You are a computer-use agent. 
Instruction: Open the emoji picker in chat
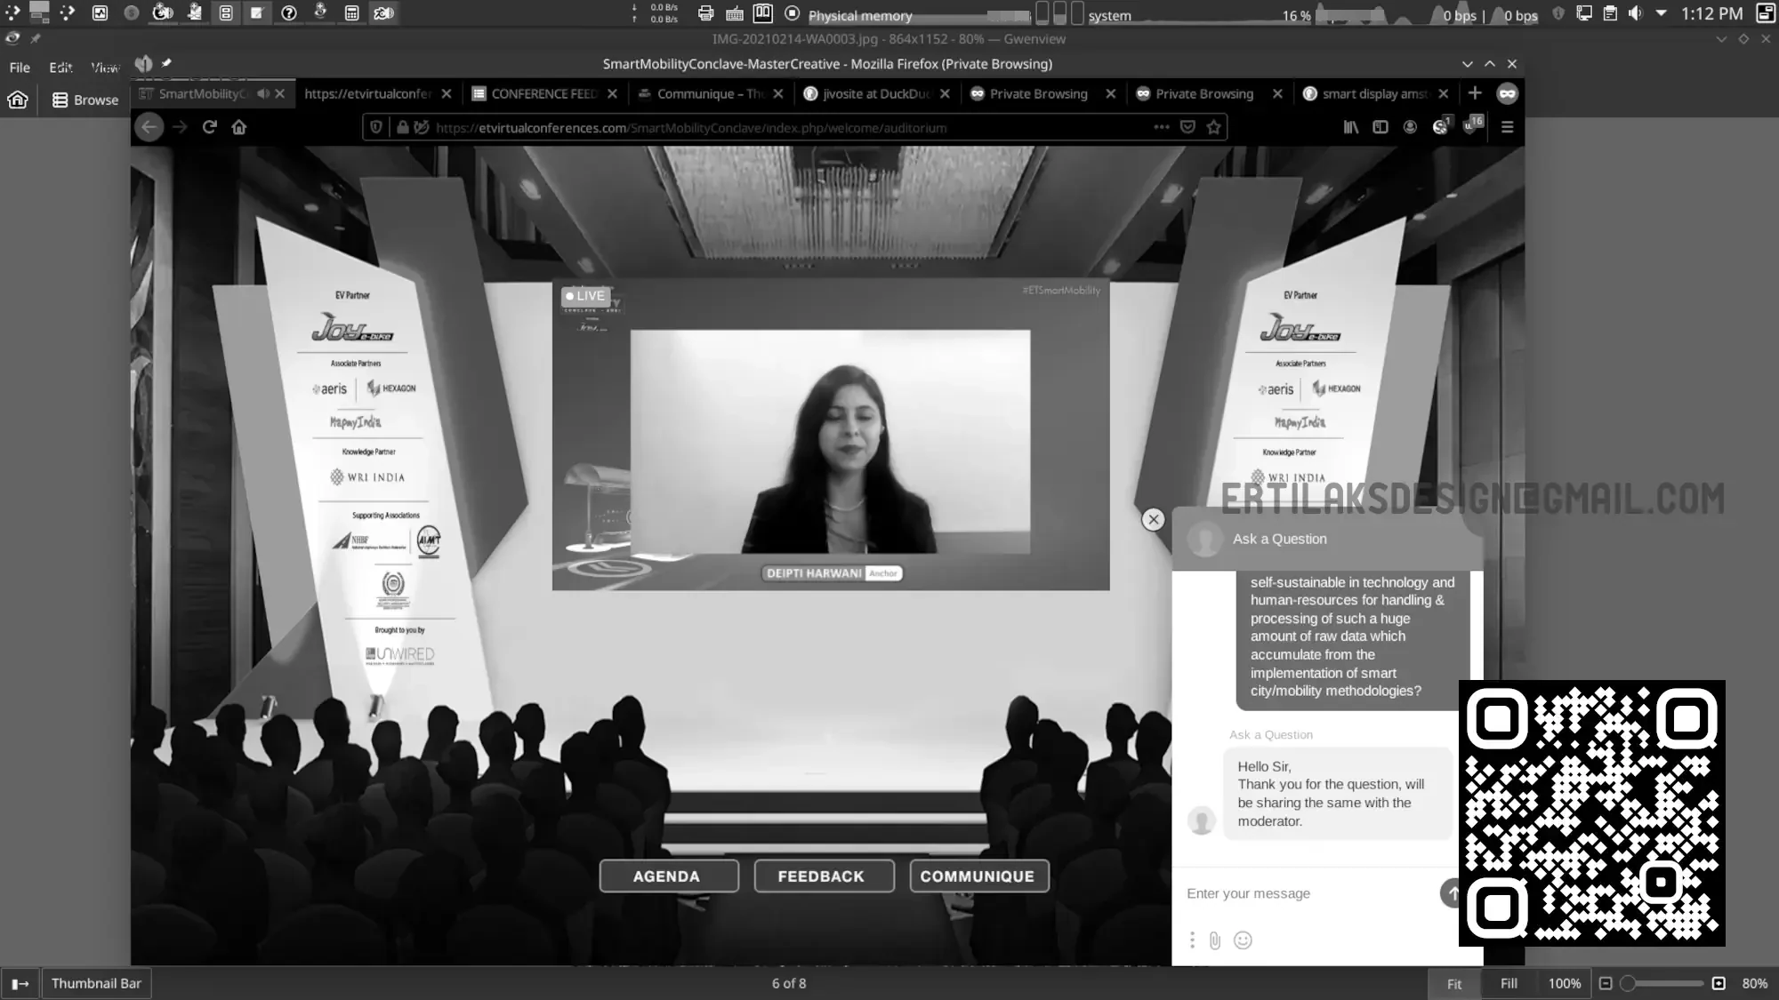tap(1243, 940)
